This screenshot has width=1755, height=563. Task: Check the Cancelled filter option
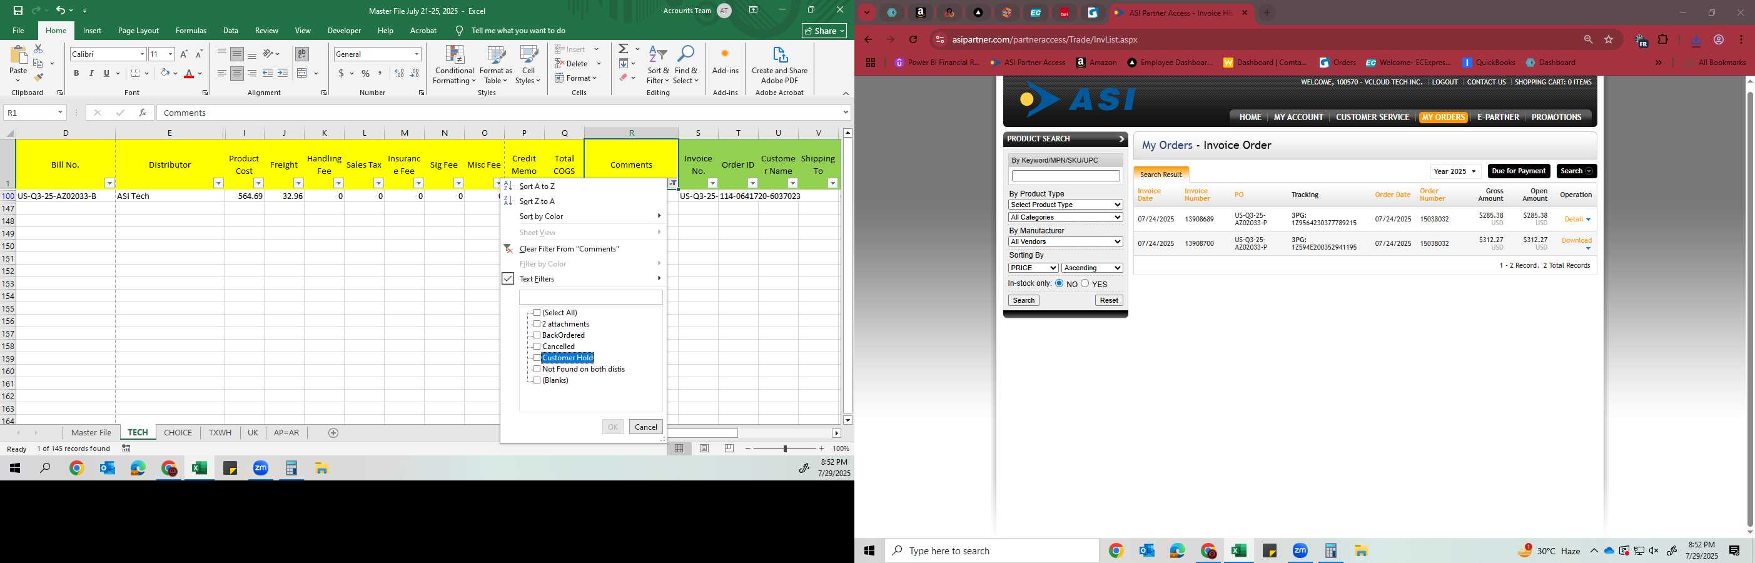537,347
